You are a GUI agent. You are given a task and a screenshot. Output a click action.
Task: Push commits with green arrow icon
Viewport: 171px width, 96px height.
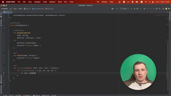(154, 9)
